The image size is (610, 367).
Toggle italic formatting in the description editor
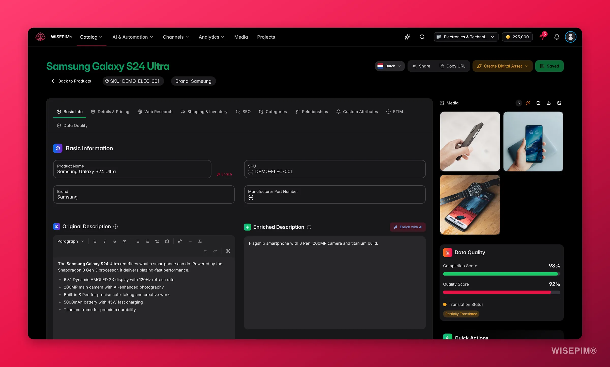click(x=105, y=241)
